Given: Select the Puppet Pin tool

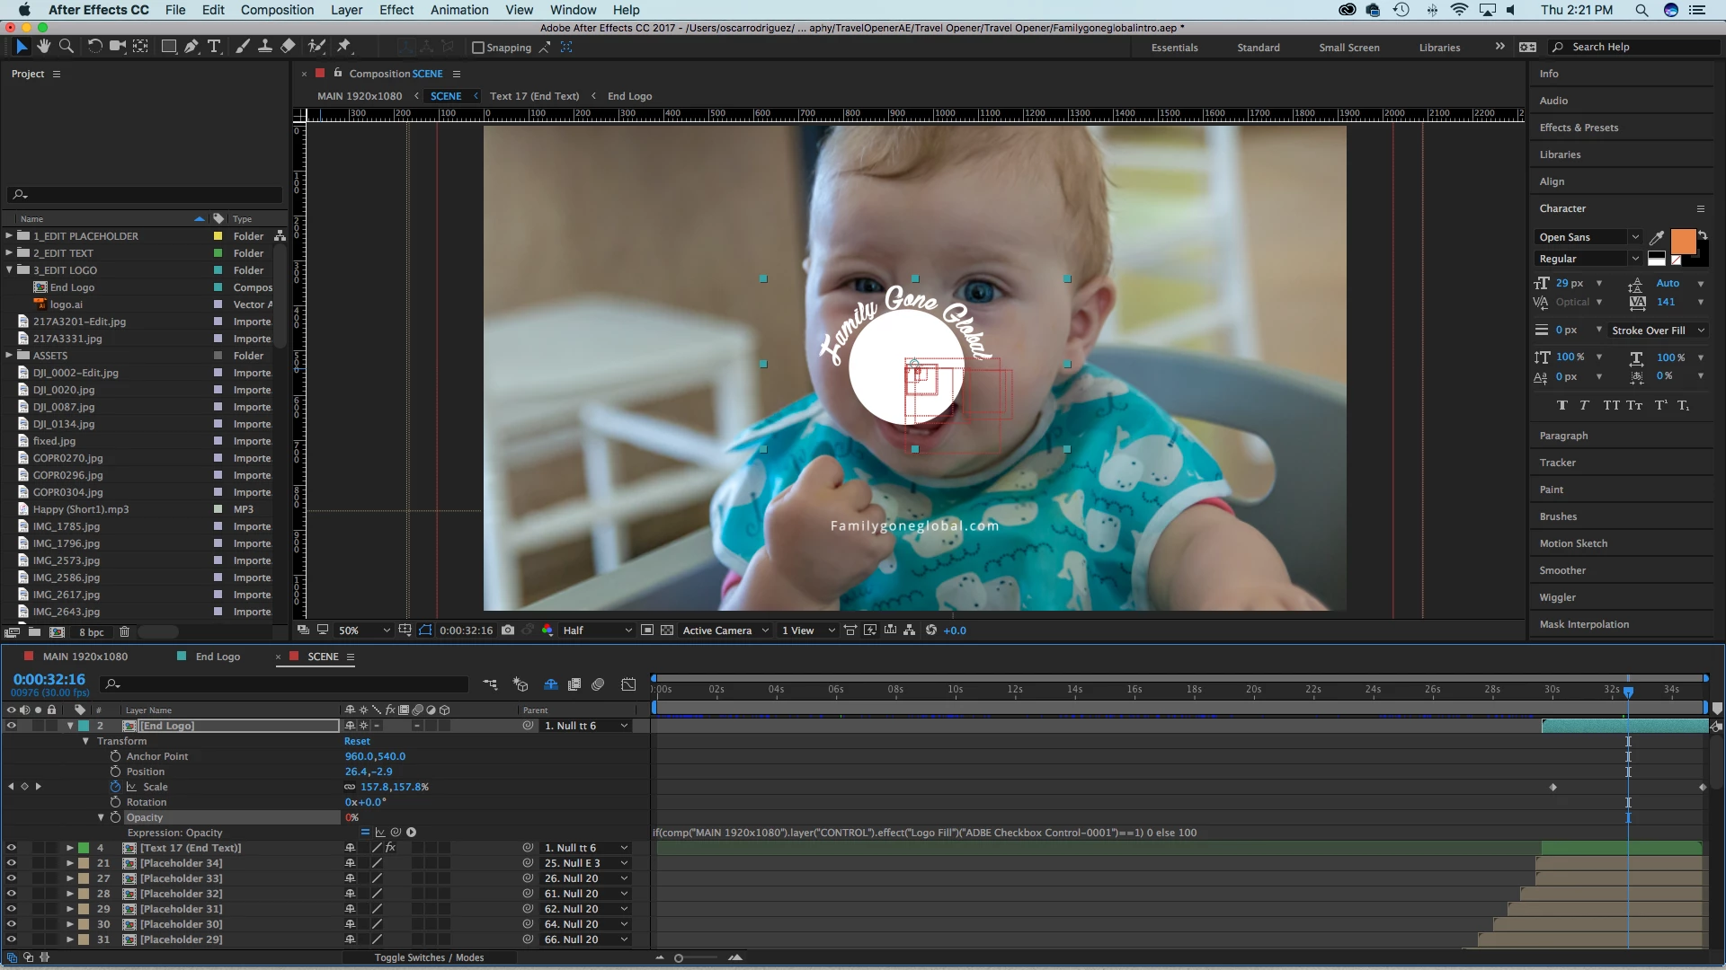Looking at the screenshot, I should coord(344,47).
